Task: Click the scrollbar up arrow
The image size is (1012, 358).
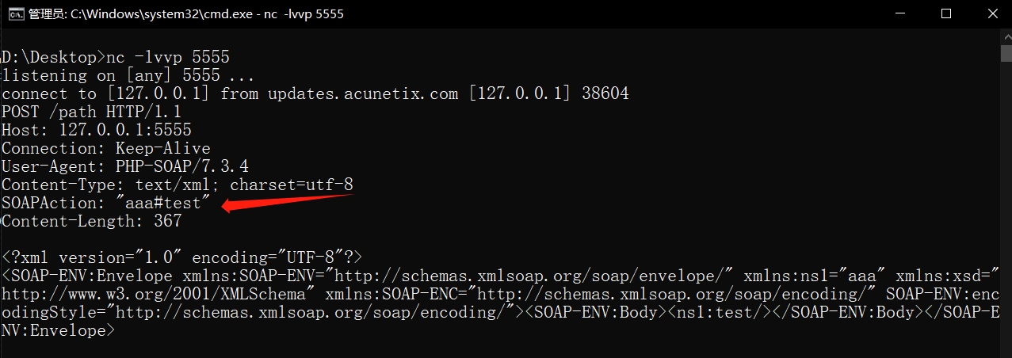Action: (1006, 35)
